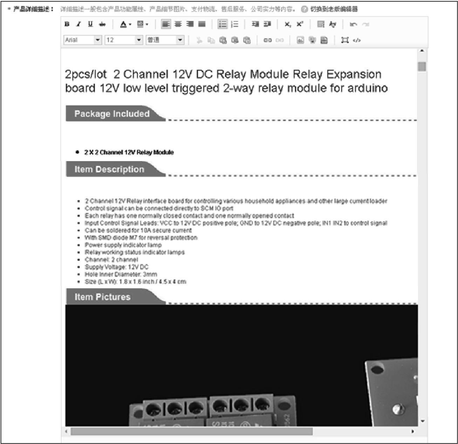The image size is (458, 444).
Task: Click the cut icon
Action: pos(199,40)
